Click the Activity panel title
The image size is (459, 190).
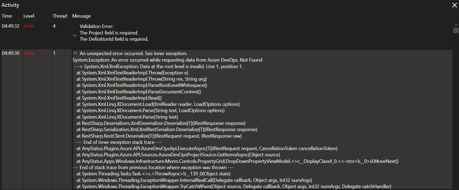[10, 5]
